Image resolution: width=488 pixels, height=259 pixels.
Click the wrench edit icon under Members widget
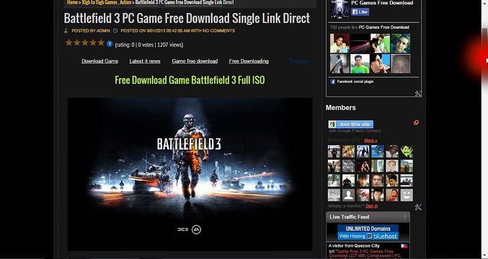click(x=418, y=207)
